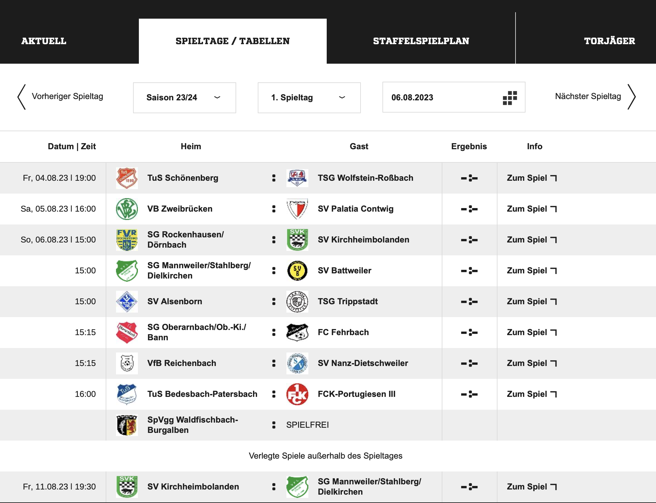Click the FC Fehrbach club logo
Screen dimensions: 656x503
tap(297, 332)
